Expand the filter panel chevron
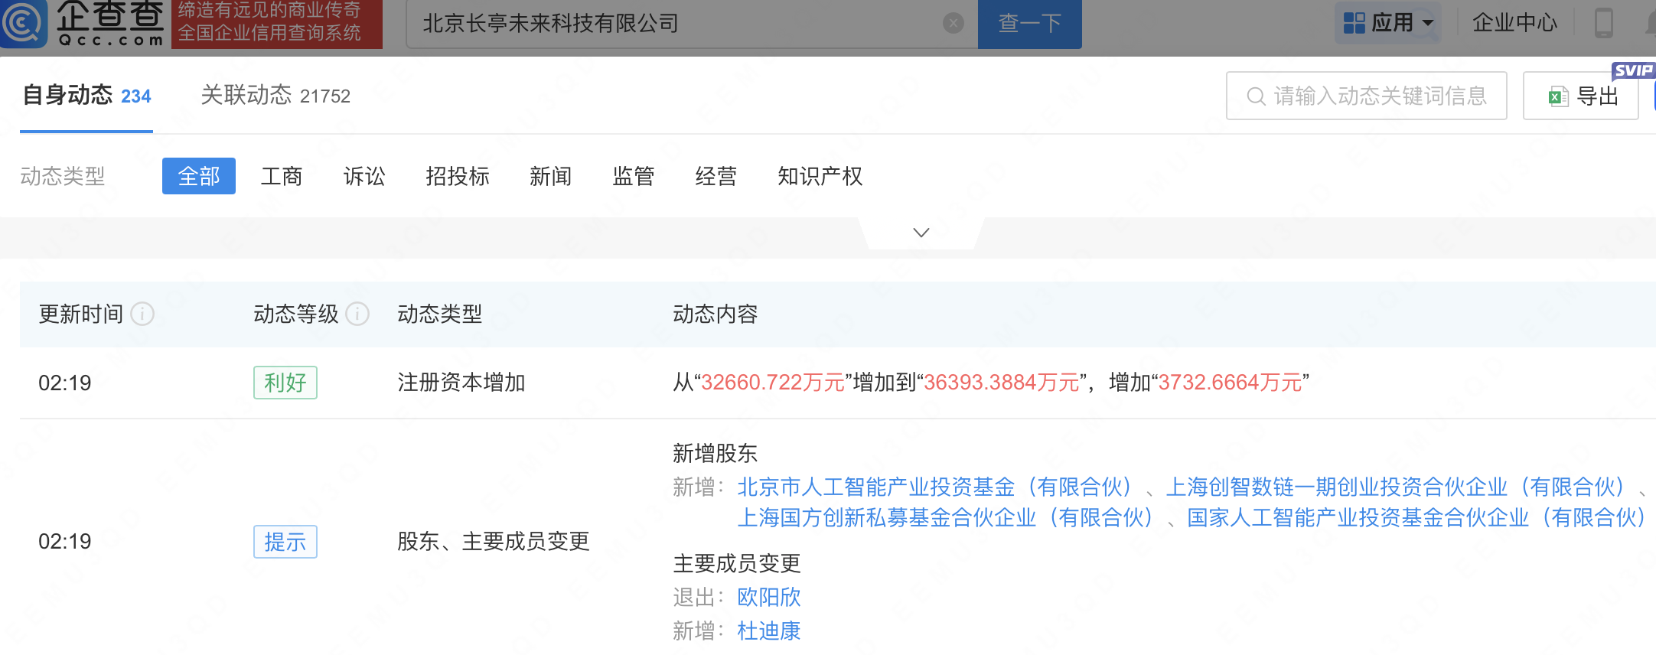The height and width of the screenshot is (655, 1656). tap(921, 233)
